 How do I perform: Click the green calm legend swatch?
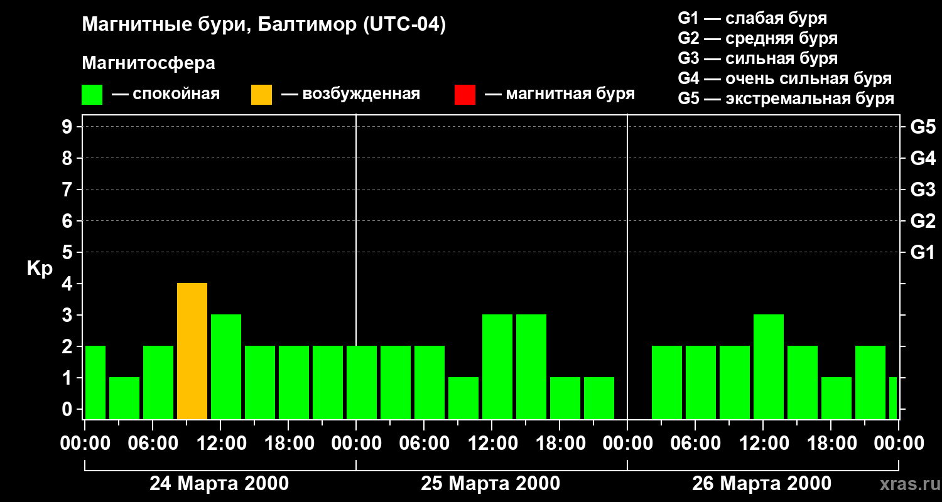(x=92, y=95)
